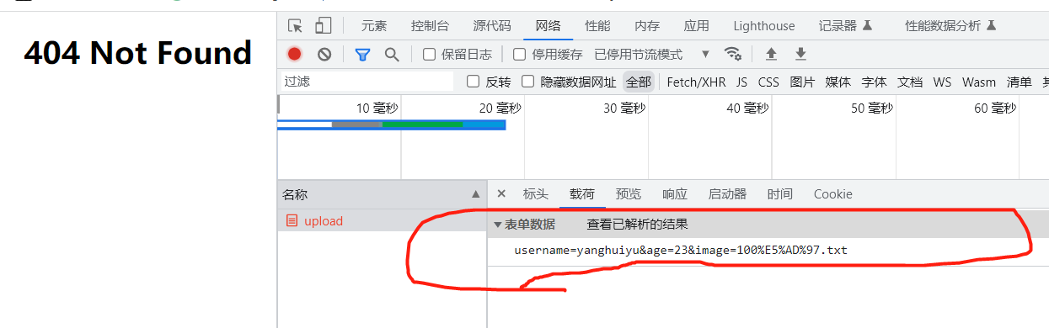Click the form data payload text line
This screenshot has height=328, width=1049.
[x=681, y=251]
